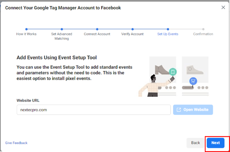The height and width of the screenshot is (152, 230).
Task: Click the green bookmark icon in illustration
Action: click(x=173, y=72)
